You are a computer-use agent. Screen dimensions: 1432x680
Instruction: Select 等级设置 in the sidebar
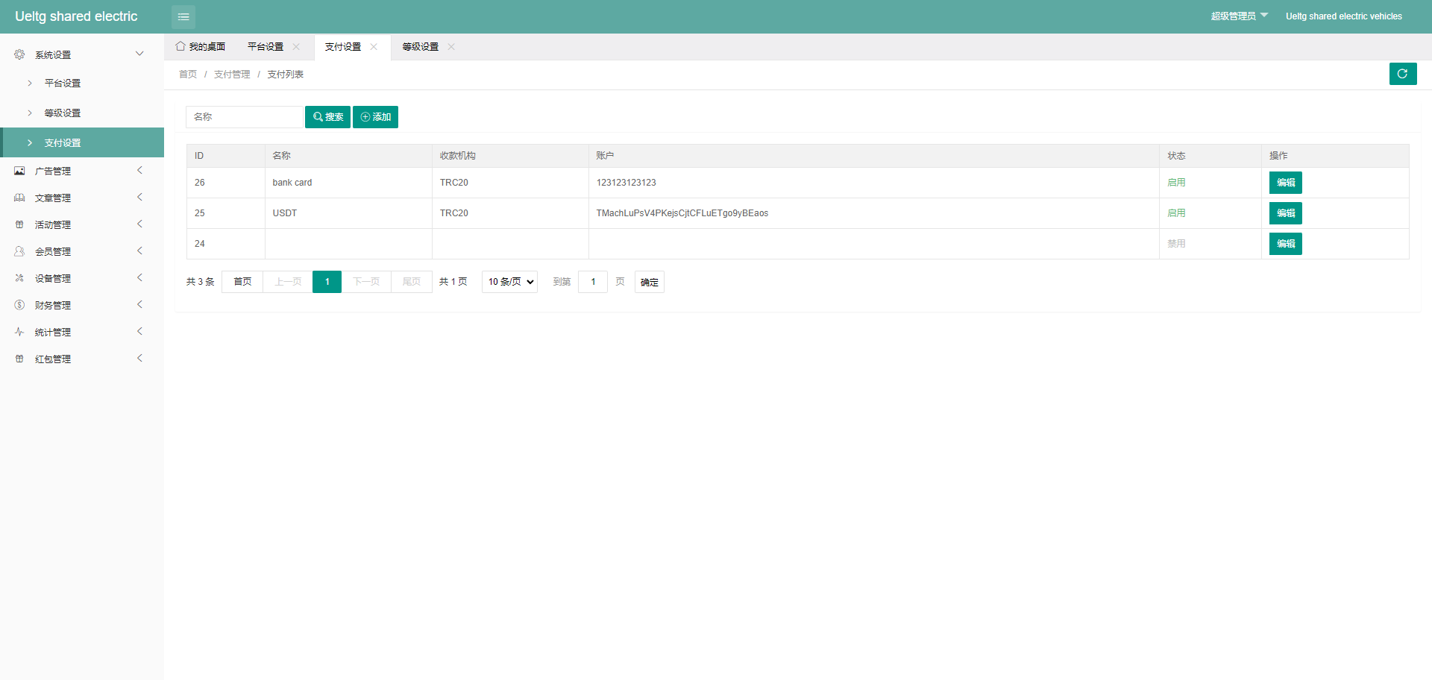[x=63, y=113]
